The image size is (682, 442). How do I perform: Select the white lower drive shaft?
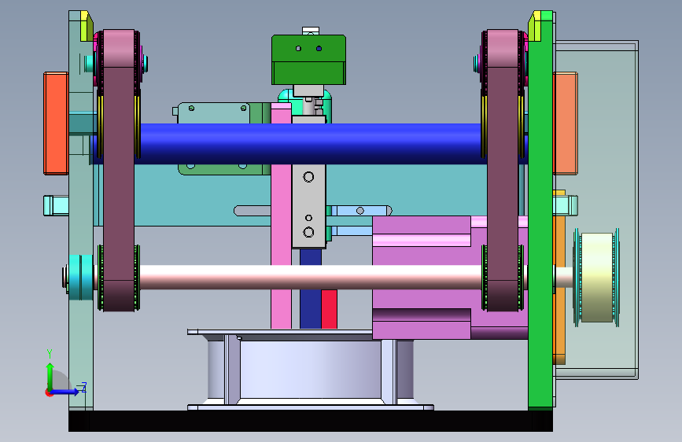point(310,277)
